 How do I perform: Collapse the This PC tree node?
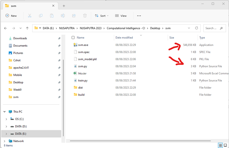click(x=5, y=112)
